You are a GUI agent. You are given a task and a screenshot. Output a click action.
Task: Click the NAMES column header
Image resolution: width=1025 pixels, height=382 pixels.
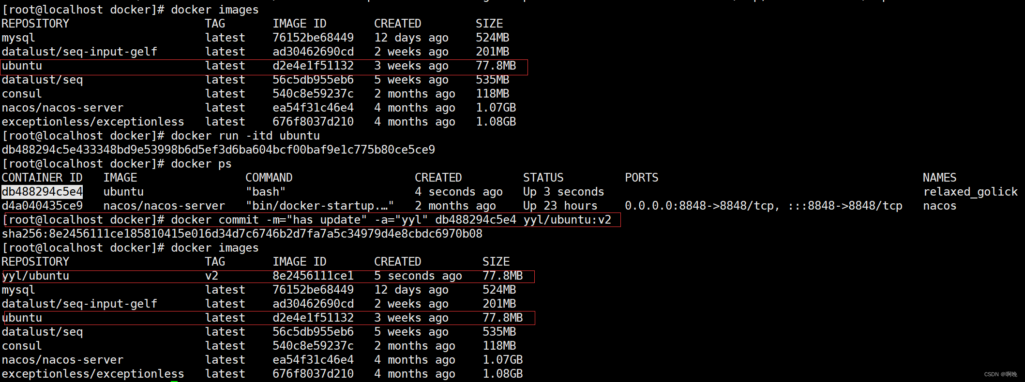coord(940,178)
